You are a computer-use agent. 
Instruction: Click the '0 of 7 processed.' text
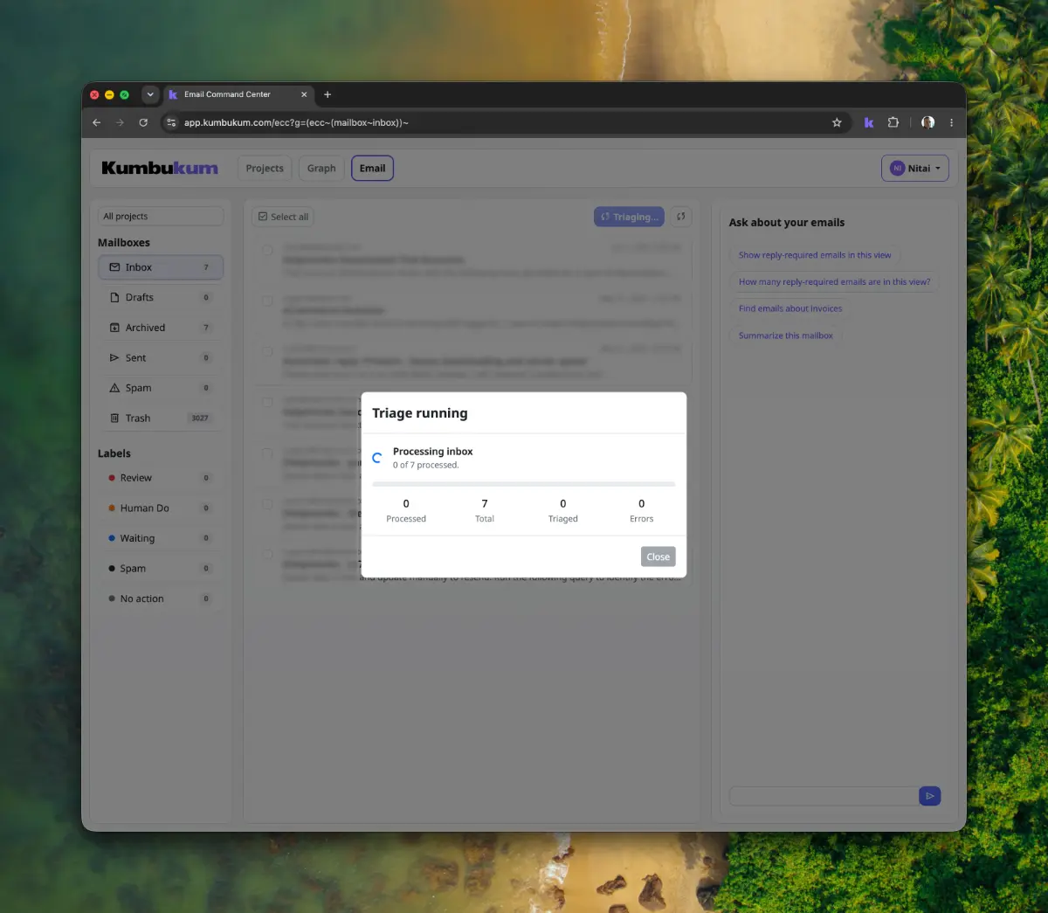click(425, 465)
